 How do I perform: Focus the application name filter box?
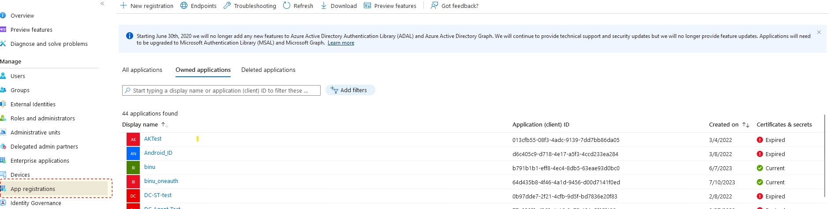point(221,90)
